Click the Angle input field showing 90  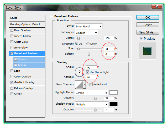[x=91, y=67]
